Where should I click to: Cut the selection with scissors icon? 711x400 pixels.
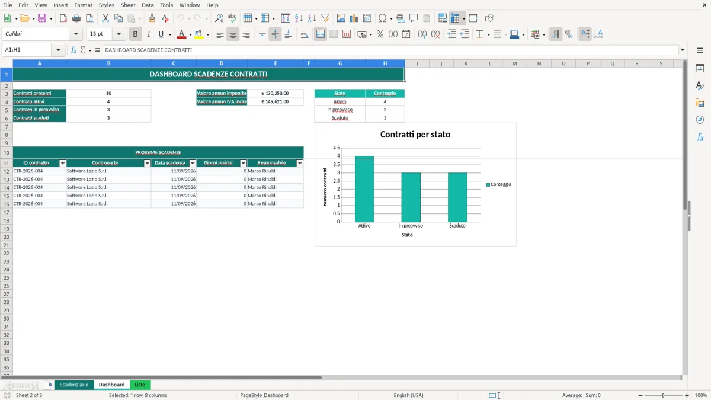coord(105,18)
